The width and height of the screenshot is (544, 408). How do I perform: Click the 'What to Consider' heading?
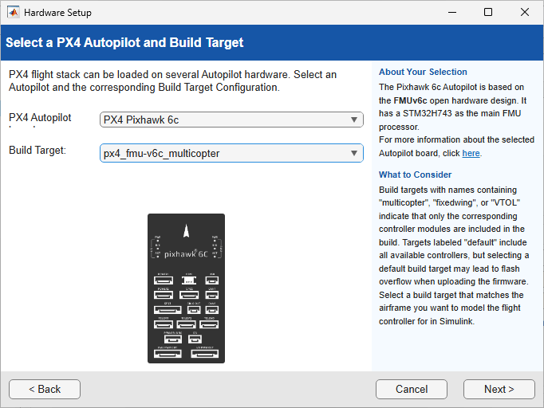pos(416,175)
